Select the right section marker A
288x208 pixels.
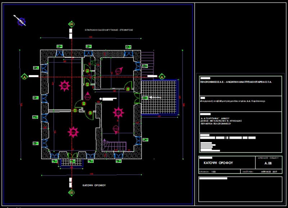162,77
